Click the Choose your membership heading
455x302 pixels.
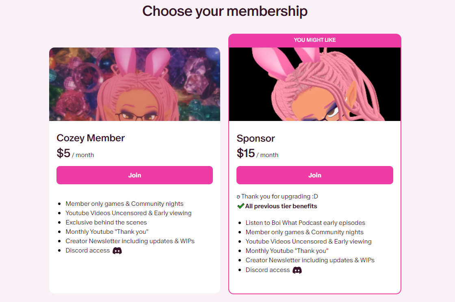tap(225, 11)
